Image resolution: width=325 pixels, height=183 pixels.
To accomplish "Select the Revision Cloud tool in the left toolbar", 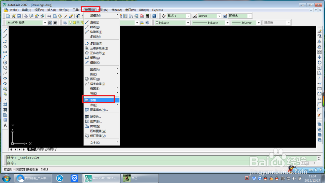I will pos(5,68).
